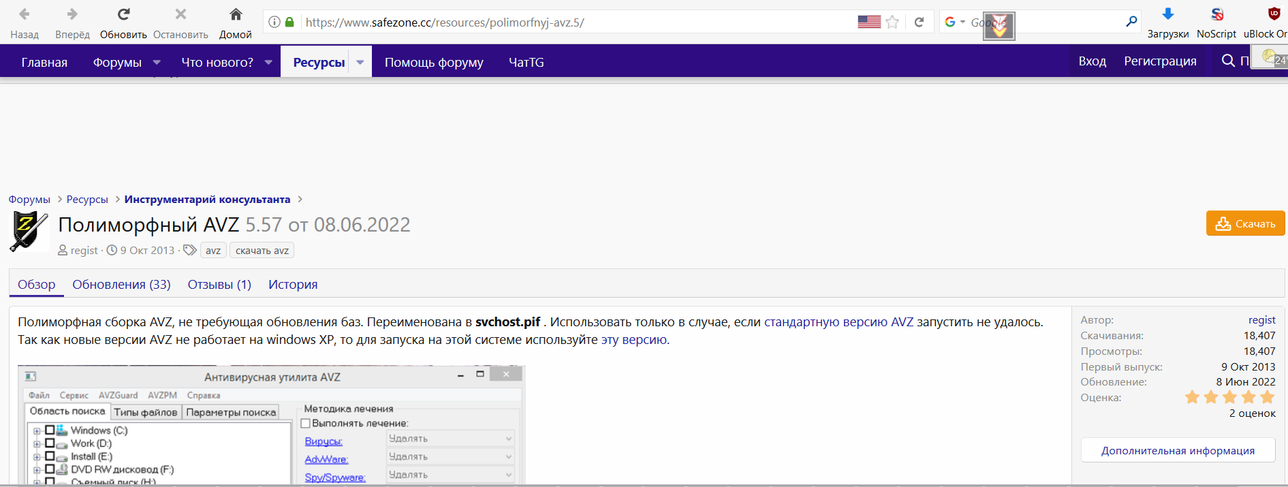Open the Spy/Spyware action dropdown Удалять
Image resolution: width=1288 pixels, height=487 pixels.
point(450,475)
